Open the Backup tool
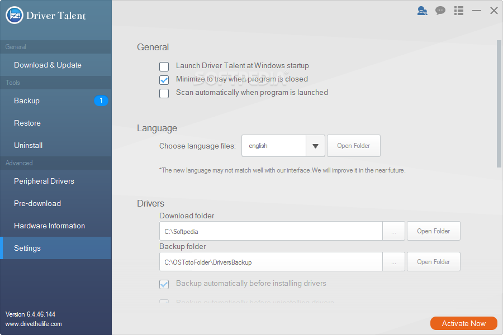The image size is (503, 335). pos(56,100)
